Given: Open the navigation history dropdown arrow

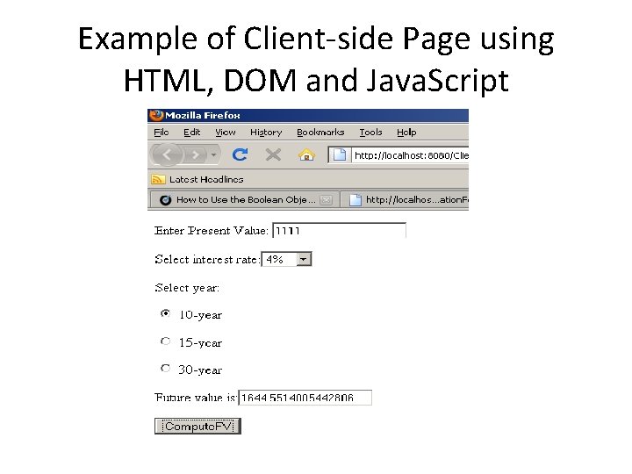Looking at the screenshot, I should click(214, 154).
